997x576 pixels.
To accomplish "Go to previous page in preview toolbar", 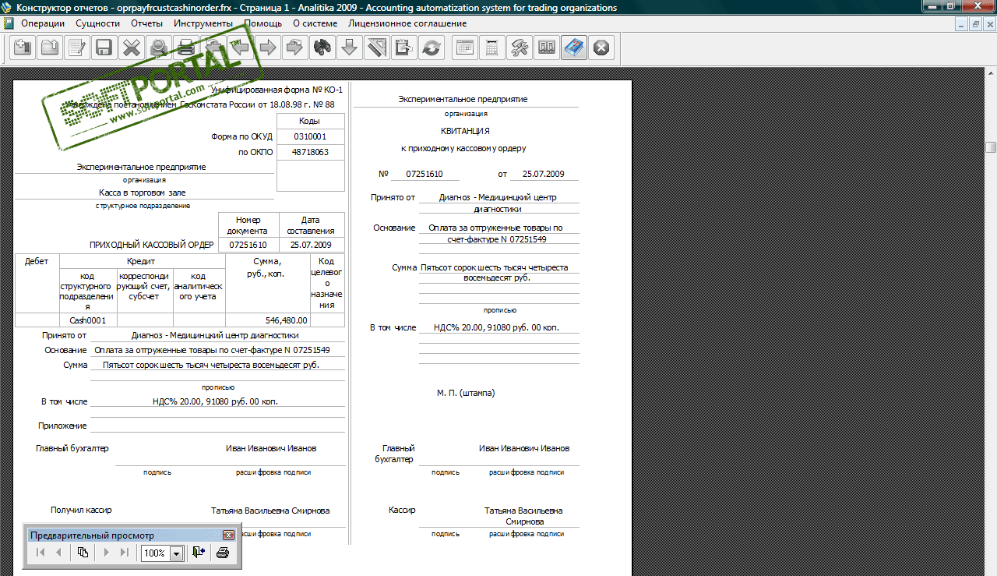I will pos(58,553).
